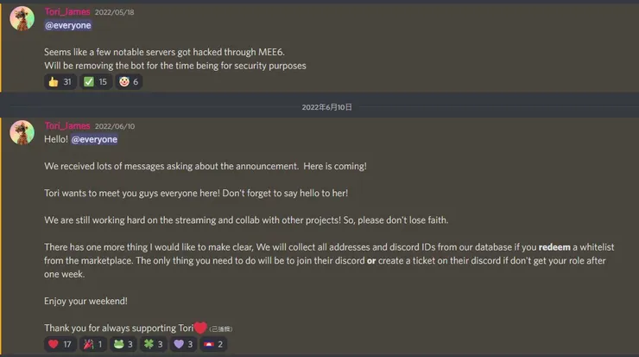Click Tori_James username on June 10 message
The width and height of the screenshot is (639, 357).
click(x=66, y=125)
